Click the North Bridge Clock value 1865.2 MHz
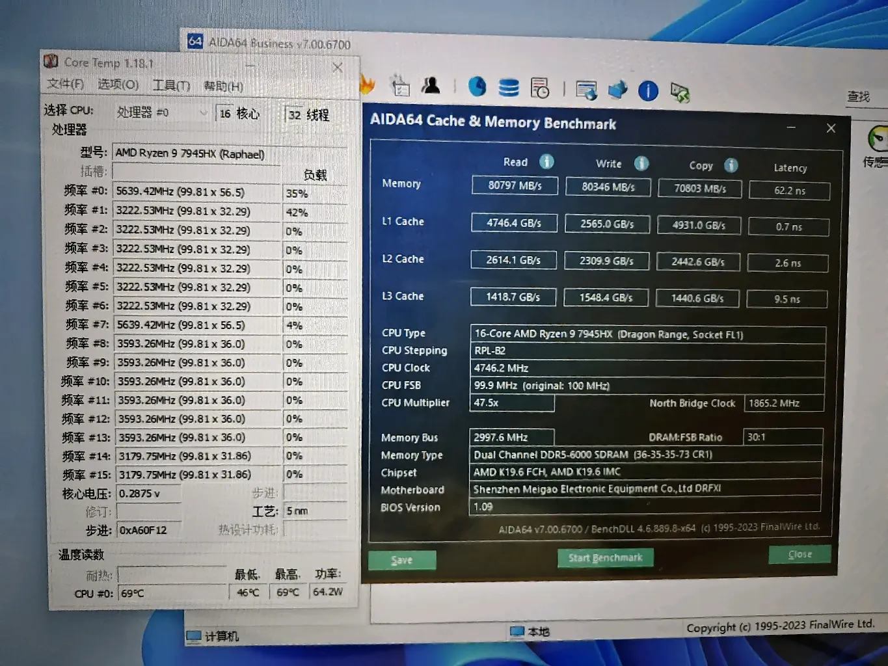Screen dimensions: 888x666 (x=785, y=403)
